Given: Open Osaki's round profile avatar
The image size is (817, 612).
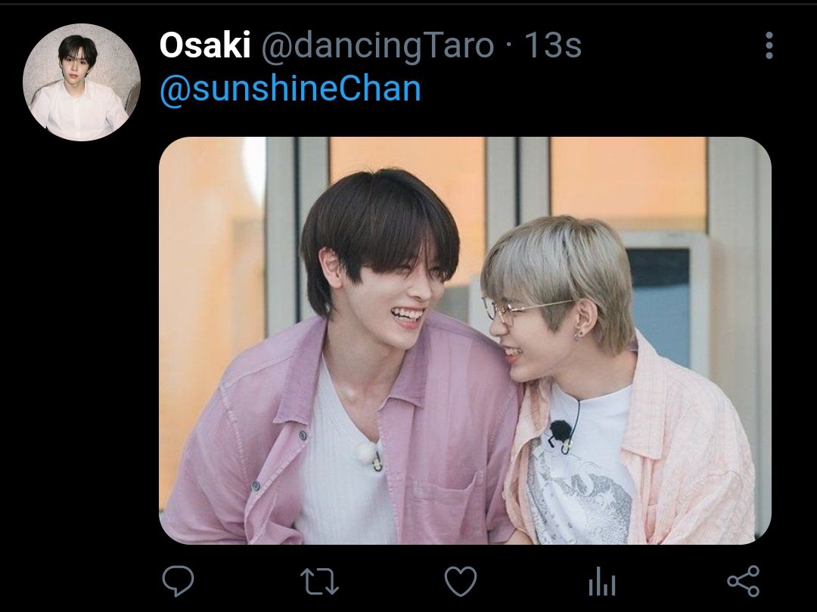Looking at the screenshot, I should pos(81,82).
